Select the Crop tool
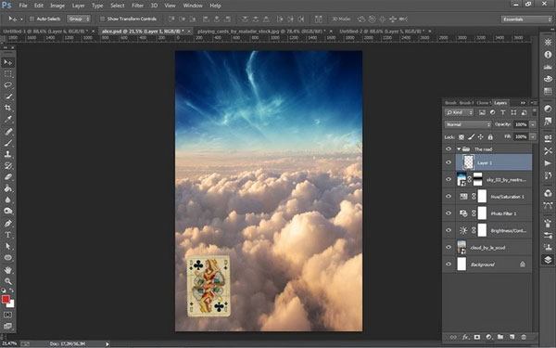The image size is (556, 348). (7, 108)
